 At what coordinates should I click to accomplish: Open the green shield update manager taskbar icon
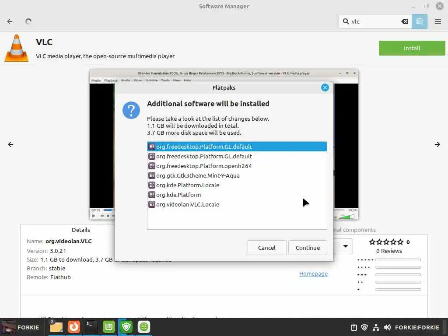pos(126,327)
